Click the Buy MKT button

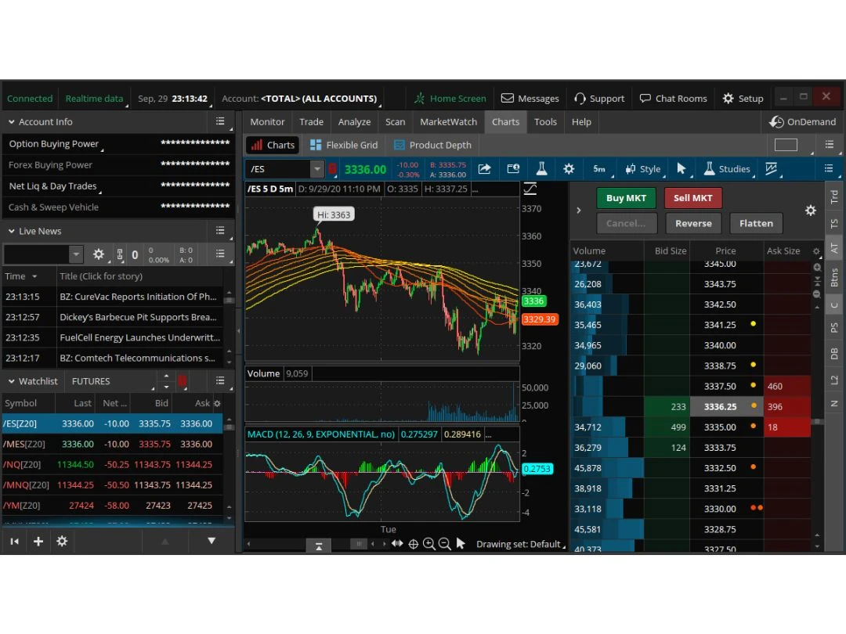tap(626, 198)
